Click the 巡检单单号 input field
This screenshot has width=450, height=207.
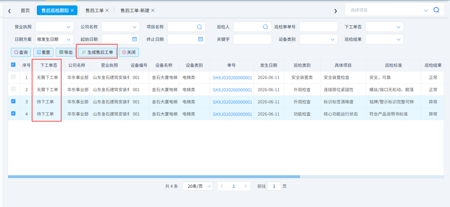click(x=318, y=27)
